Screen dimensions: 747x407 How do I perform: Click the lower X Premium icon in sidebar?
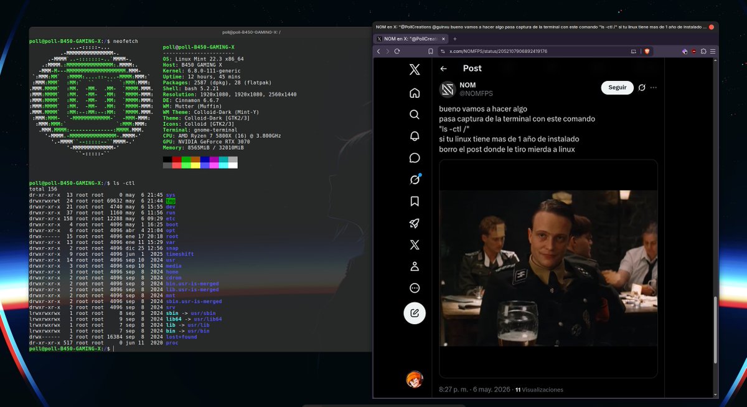[x=415, y=245]
